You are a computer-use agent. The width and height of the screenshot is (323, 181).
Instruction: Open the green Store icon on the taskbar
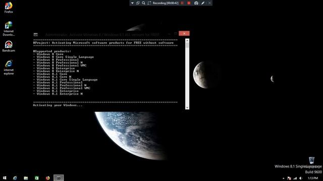(37, 178)
